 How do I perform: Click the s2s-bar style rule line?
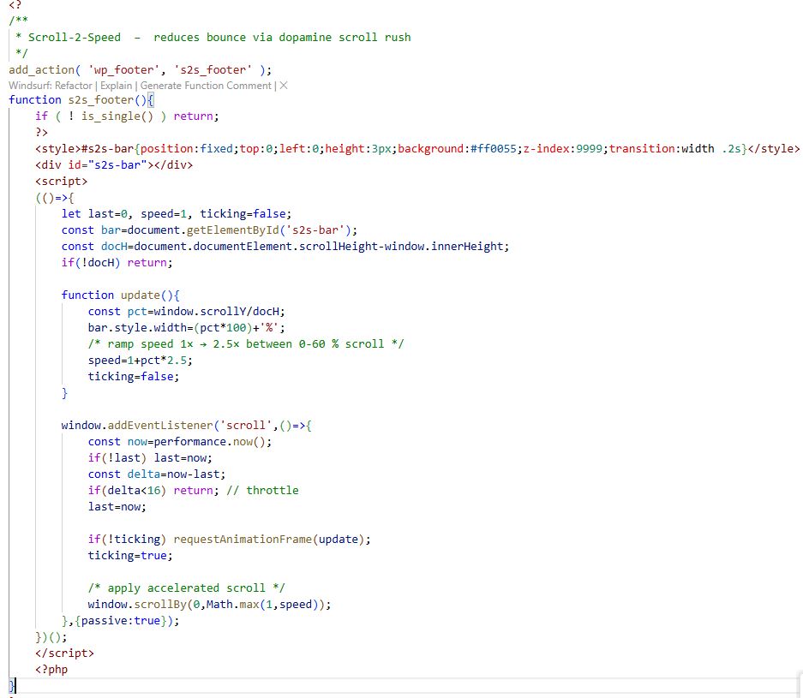click(257, 148)
